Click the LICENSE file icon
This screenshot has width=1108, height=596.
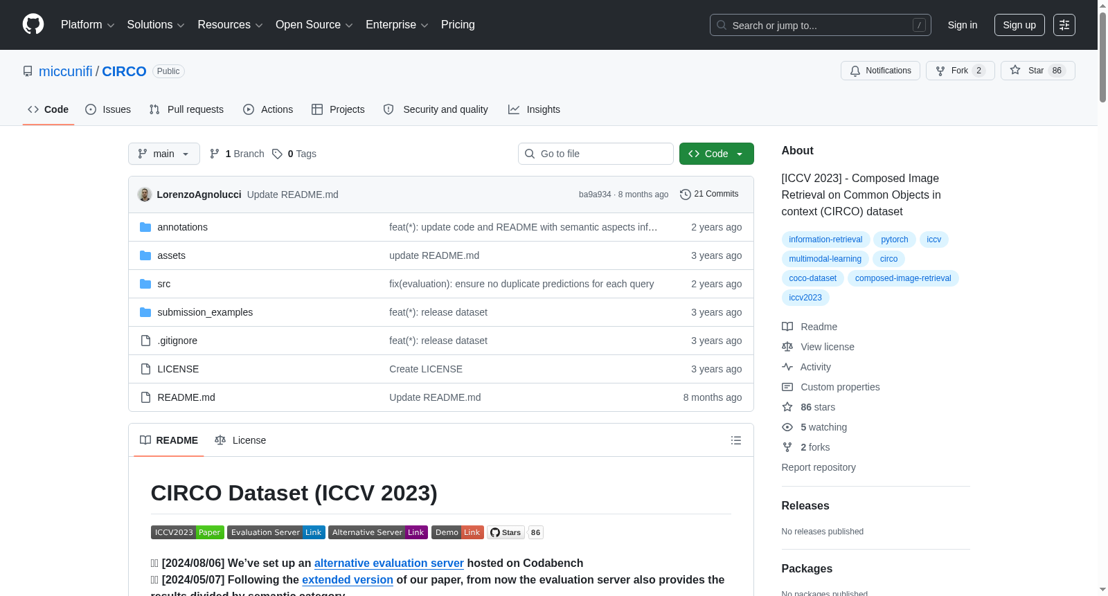(x=145, y=369)
